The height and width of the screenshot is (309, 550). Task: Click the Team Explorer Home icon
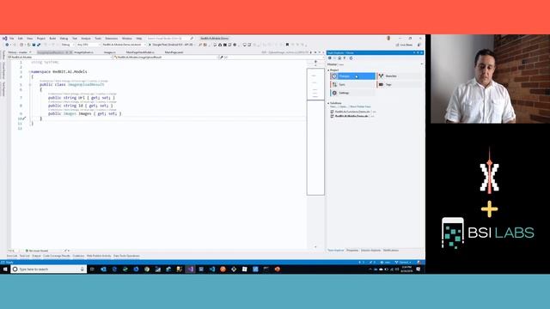[x=339, y=58]
